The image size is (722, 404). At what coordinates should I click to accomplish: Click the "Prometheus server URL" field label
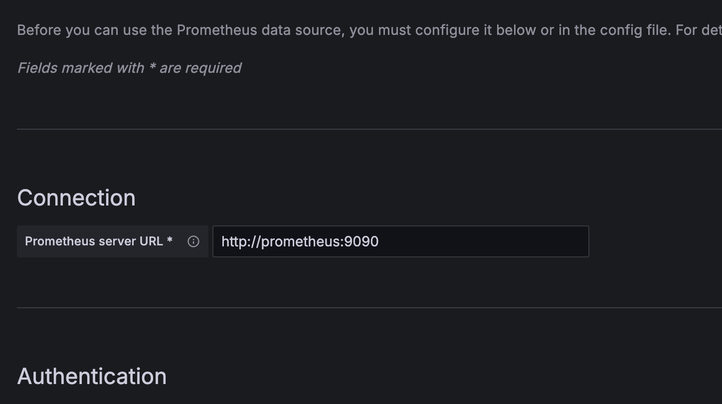(x=94, y=241)
